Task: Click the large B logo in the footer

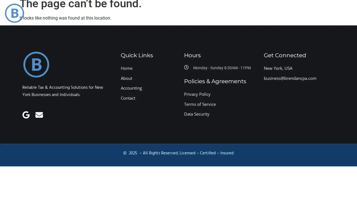Action: 36,64
